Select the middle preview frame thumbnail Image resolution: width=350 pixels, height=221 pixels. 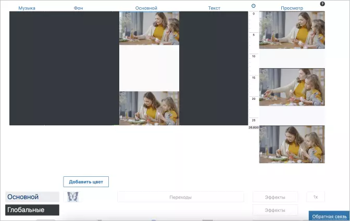pos(292,87)
